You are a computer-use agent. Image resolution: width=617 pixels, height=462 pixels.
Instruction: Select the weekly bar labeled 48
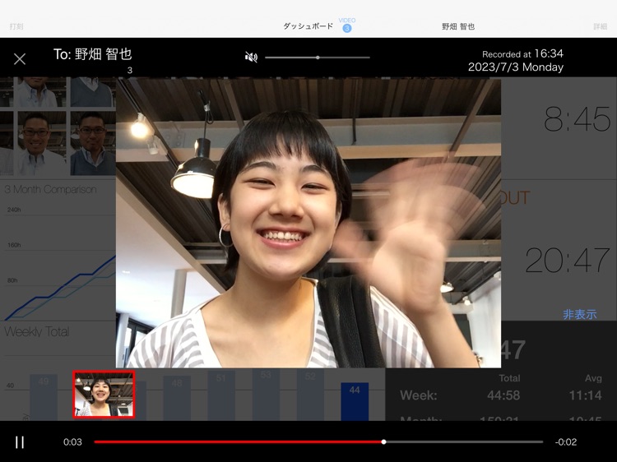[177, 398]
